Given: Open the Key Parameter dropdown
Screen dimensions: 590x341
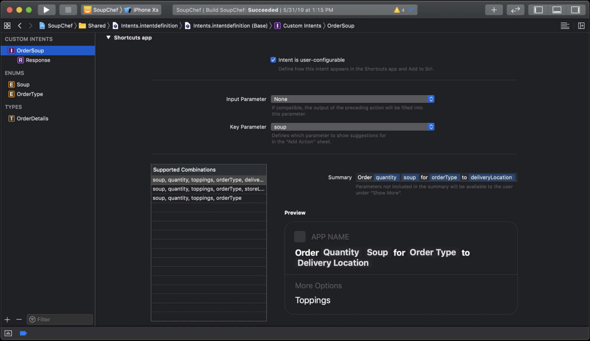Looking at the screenshot, I should click(x=352, y=127).
